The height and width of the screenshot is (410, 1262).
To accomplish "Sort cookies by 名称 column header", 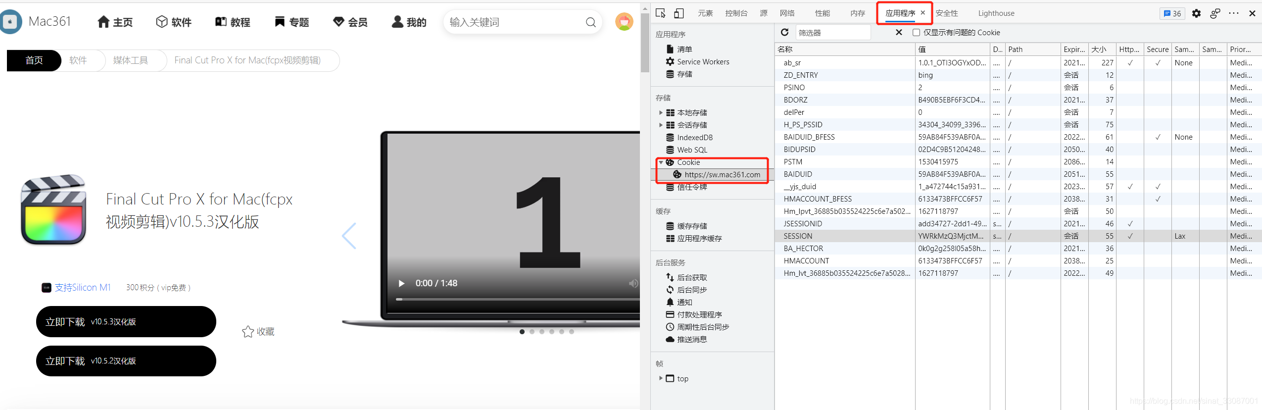I will pyautogui.click(x=845, y=49).
